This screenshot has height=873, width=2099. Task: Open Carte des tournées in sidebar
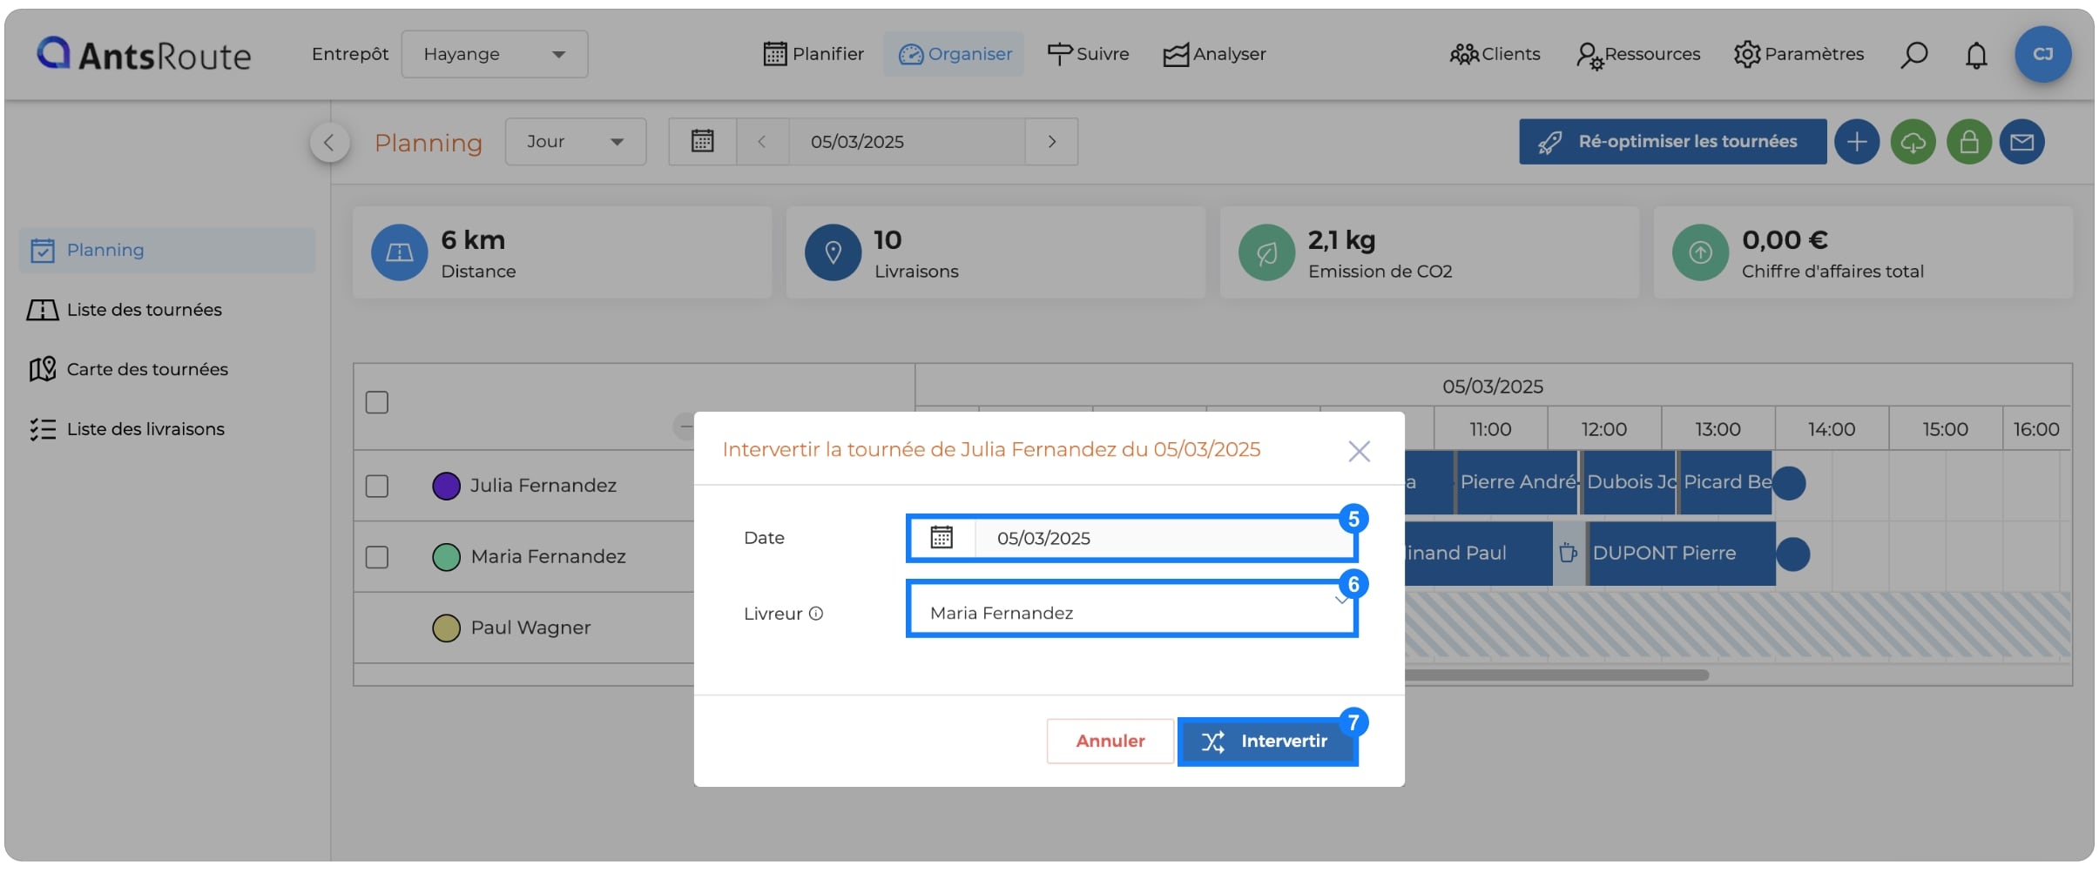129,369
